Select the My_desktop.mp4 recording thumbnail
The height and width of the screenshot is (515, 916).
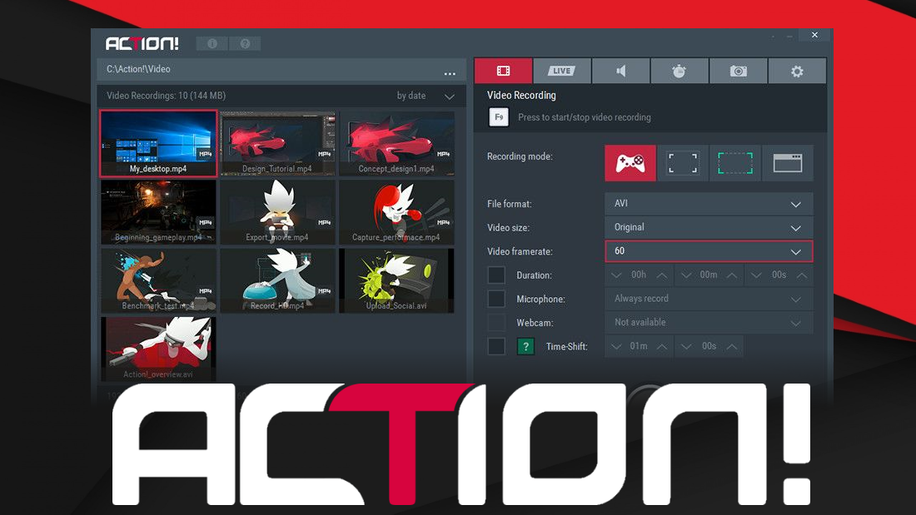coord(158,143)
